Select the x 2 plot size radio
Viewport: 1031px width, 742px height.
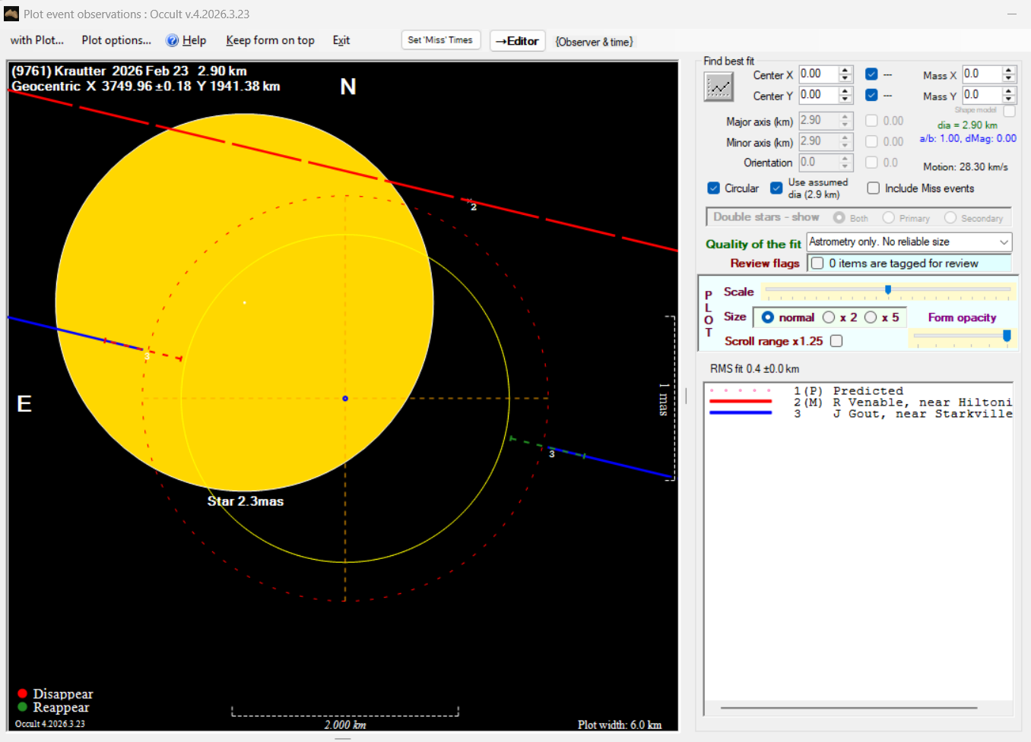tap(830, 317)
